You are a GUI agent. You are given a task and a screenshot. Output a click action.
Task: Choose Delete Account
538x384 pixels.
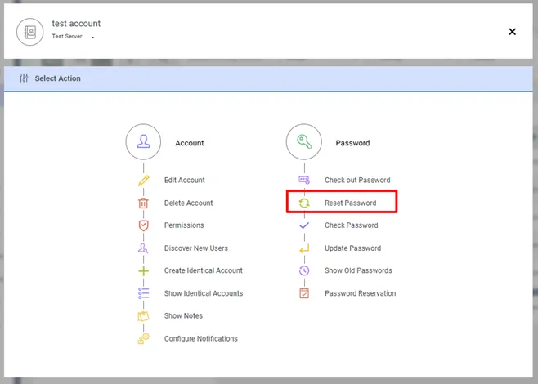point(188,203)
